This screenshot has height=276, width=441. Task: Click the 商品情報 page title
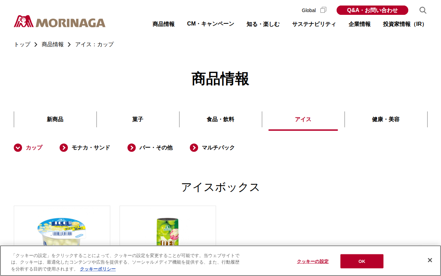[x=220, y=79]
